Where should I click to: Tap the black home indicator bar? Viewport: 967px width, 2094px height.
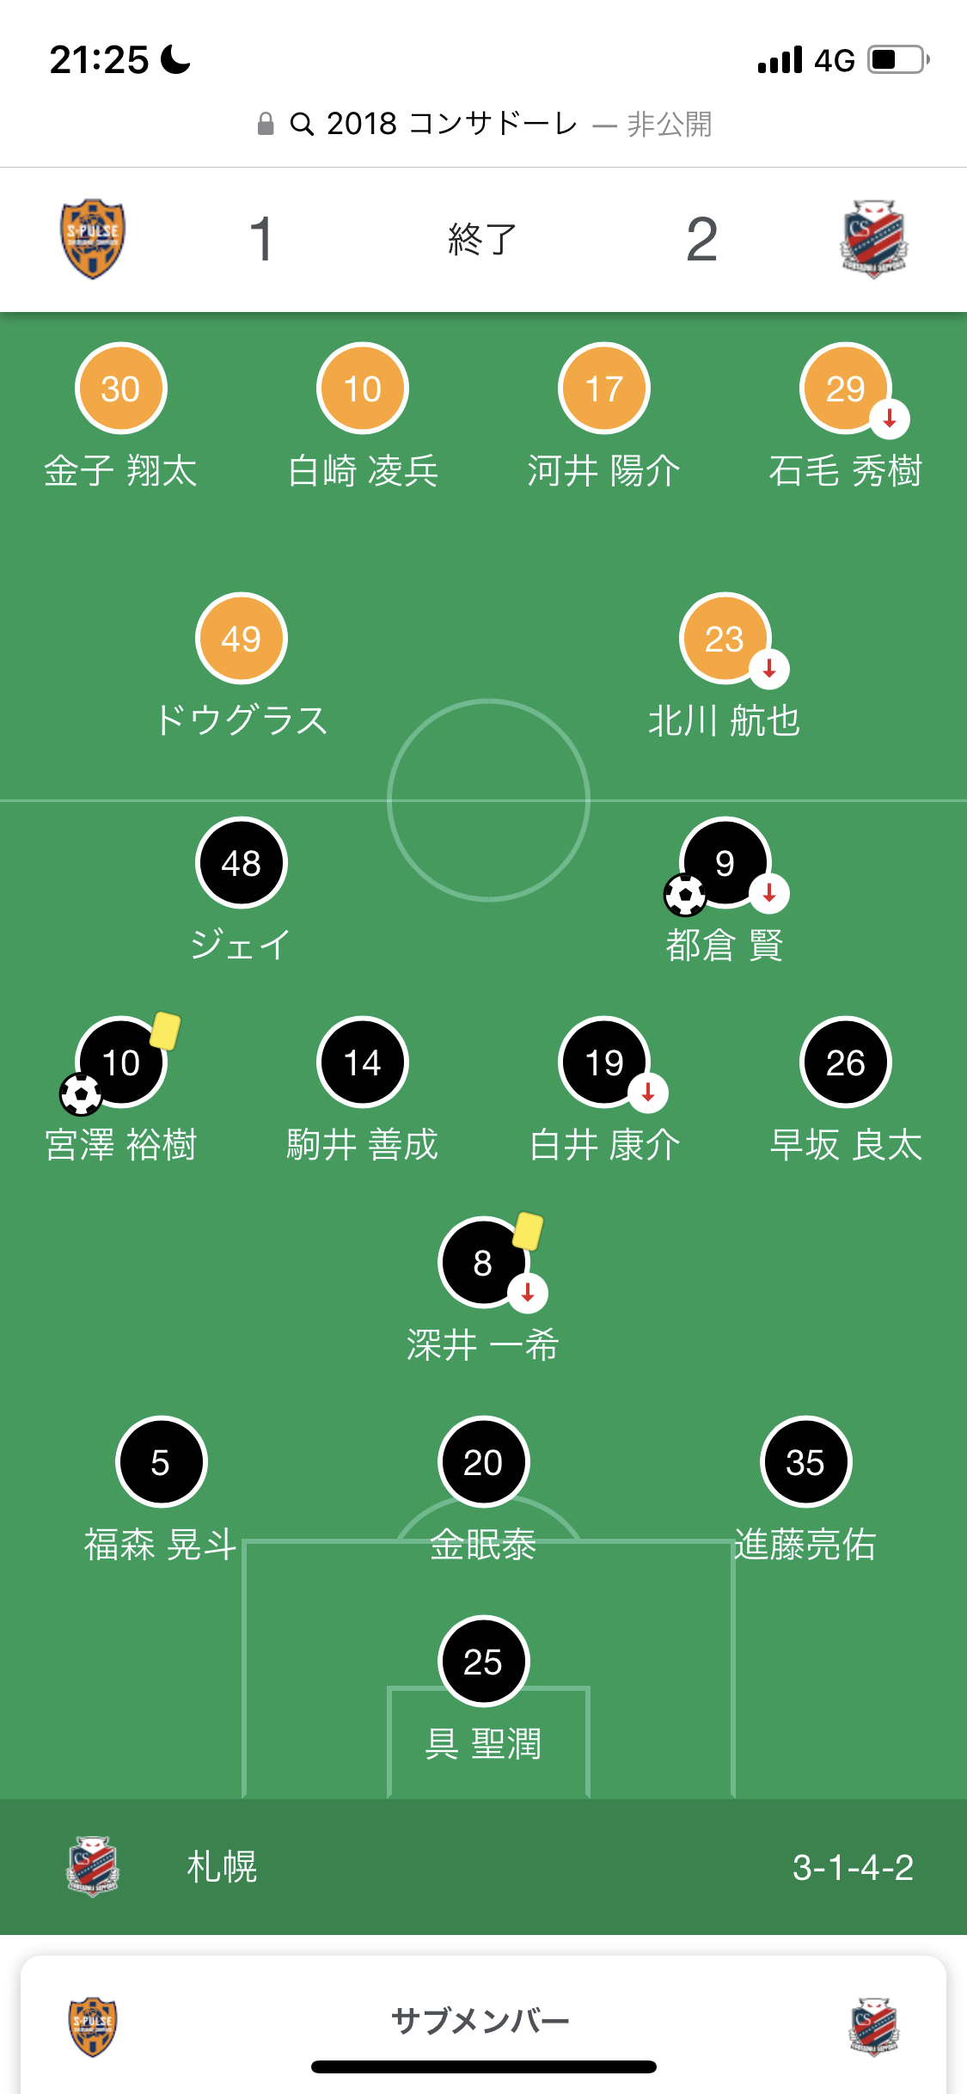483,2067
